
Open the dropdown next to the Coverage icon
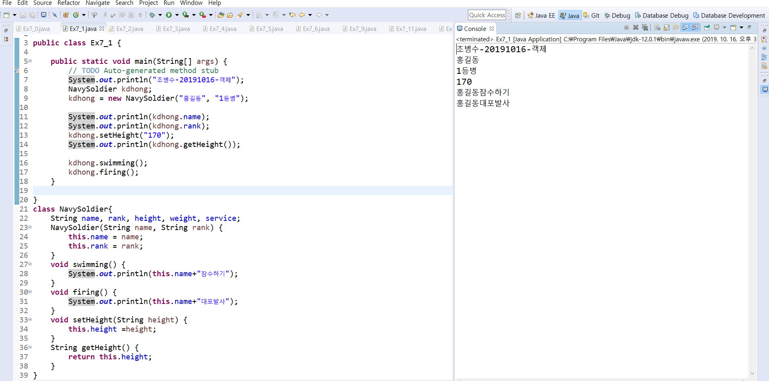point(194,15)
